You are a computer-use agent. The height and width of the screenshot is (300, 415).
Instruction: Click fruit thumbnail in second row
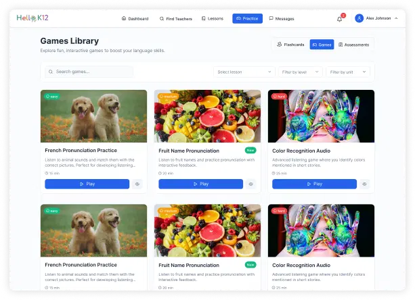207,230
